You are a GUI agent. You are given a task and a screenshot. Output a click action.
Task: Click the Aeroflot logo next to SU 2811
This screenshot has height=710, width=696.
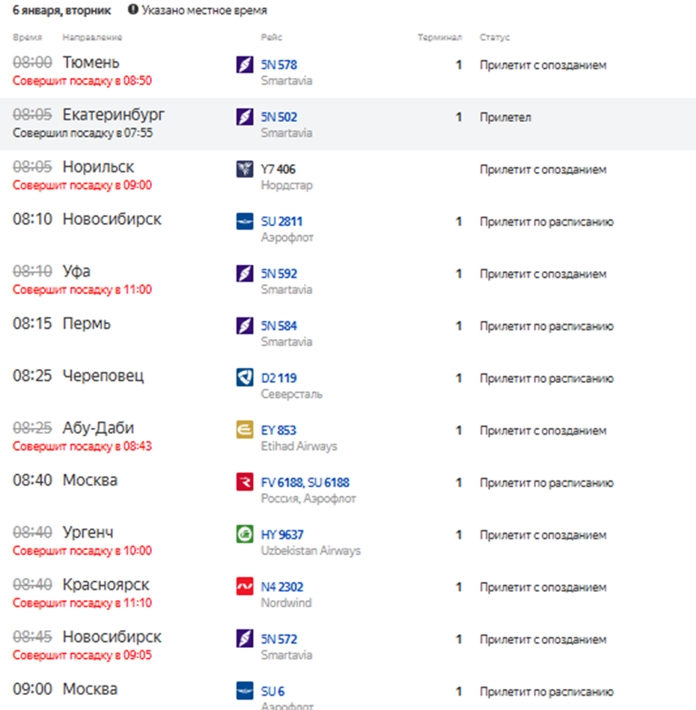[x=245, y=221]
